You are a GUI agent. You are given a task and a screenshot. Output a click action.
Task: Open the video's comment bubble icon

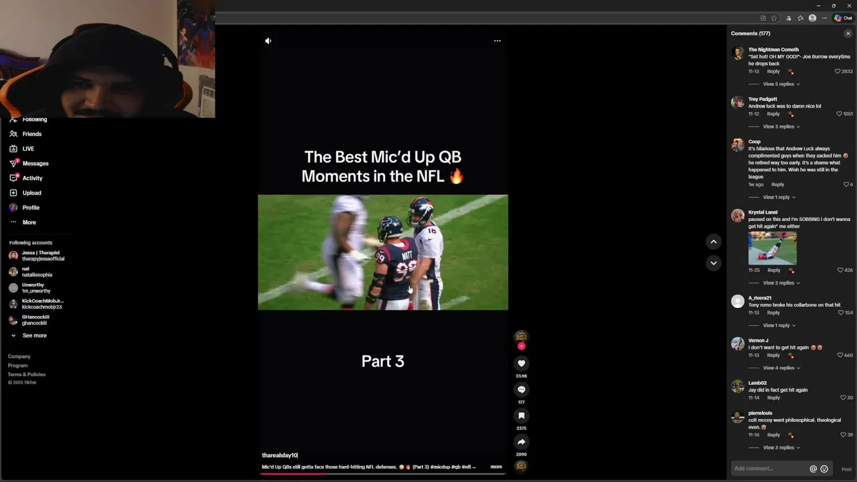click(521, 390)
